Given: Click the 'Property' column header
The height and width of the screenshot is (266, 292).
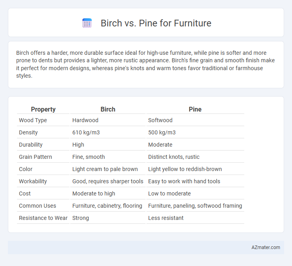Looking at the screenshot, I should [43, 109].
